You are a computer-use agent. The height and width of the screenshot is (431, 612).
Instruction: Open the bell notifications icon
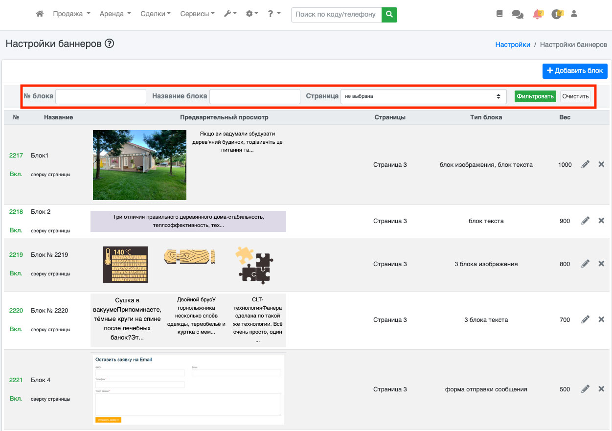(x=538, y=14)
